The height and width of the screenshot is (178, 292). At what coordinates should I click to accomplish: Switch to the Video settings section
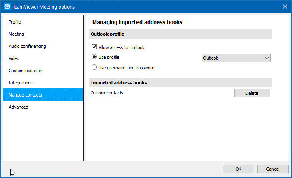point(43,58)
